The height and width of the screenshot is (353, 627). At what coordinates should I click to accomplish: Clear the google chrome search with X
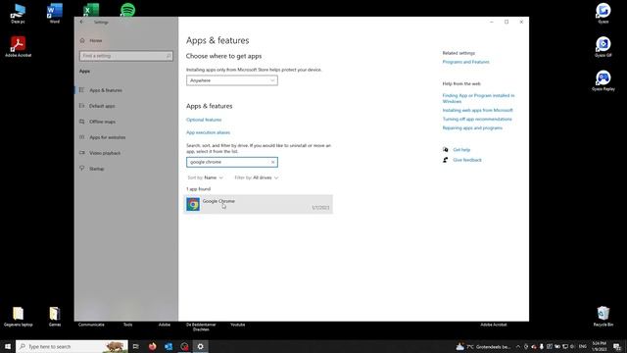(x=272, y=162)
